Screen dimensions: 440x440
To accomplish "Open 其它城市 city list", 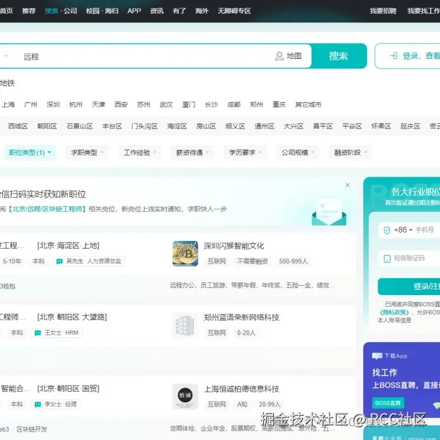I will (x=308, y=105).
